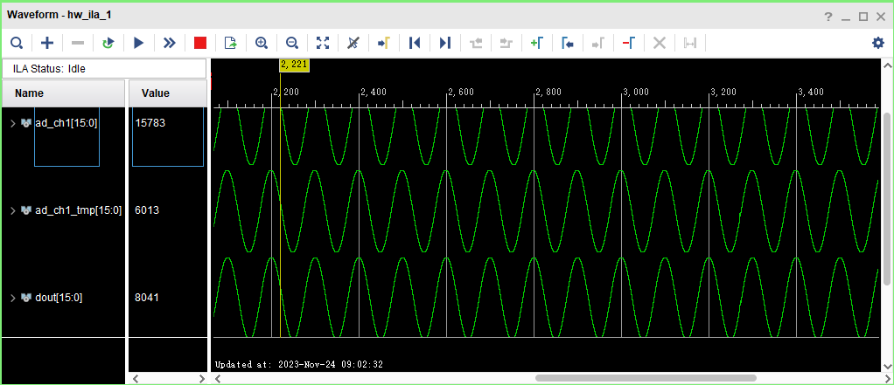Click the Value column header
Screen dimensions: 894x385
[168, 93]
